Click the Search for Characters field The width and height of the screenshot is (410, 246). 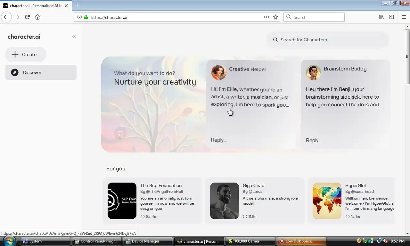click(x=328, y=40)
